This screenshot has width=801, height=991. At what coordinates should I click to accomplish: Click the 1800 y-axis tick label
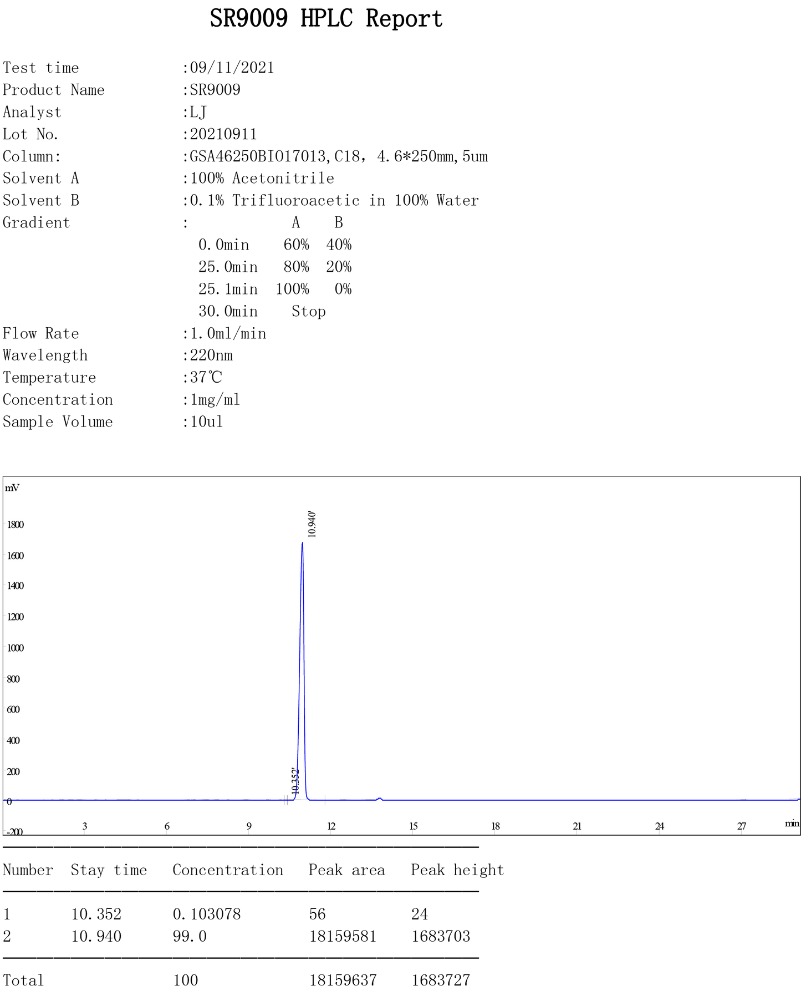coord(15,525)
